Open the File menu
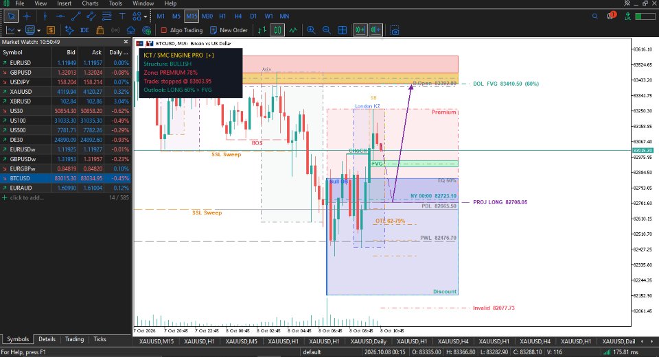Viewport: 659px width, 357px height. (x=20, y=3)
